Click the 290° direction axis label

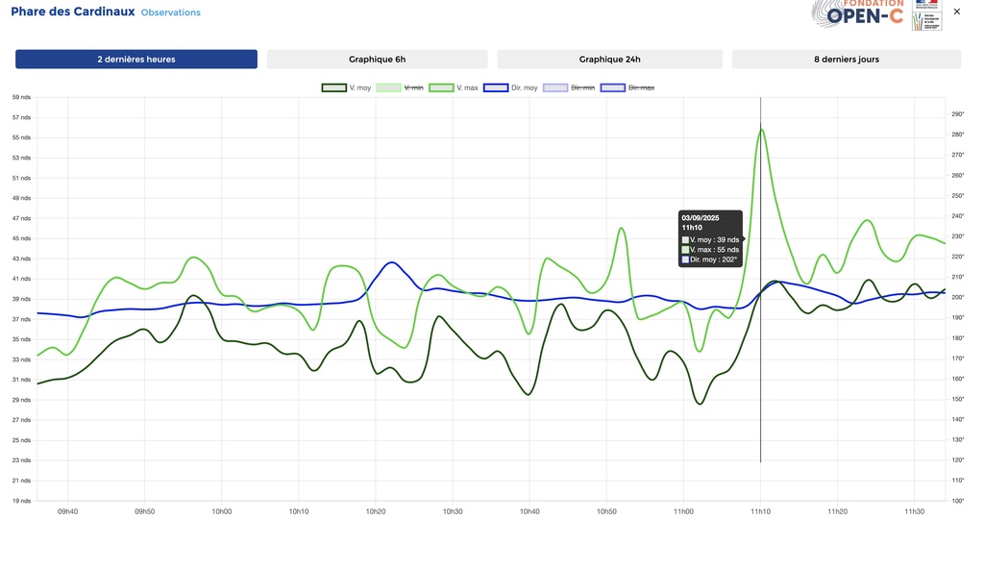coord(958,114)
